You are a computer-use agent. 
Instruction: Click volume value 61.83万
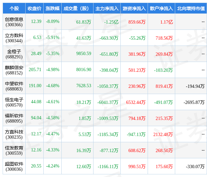click(x=84, y=22)
